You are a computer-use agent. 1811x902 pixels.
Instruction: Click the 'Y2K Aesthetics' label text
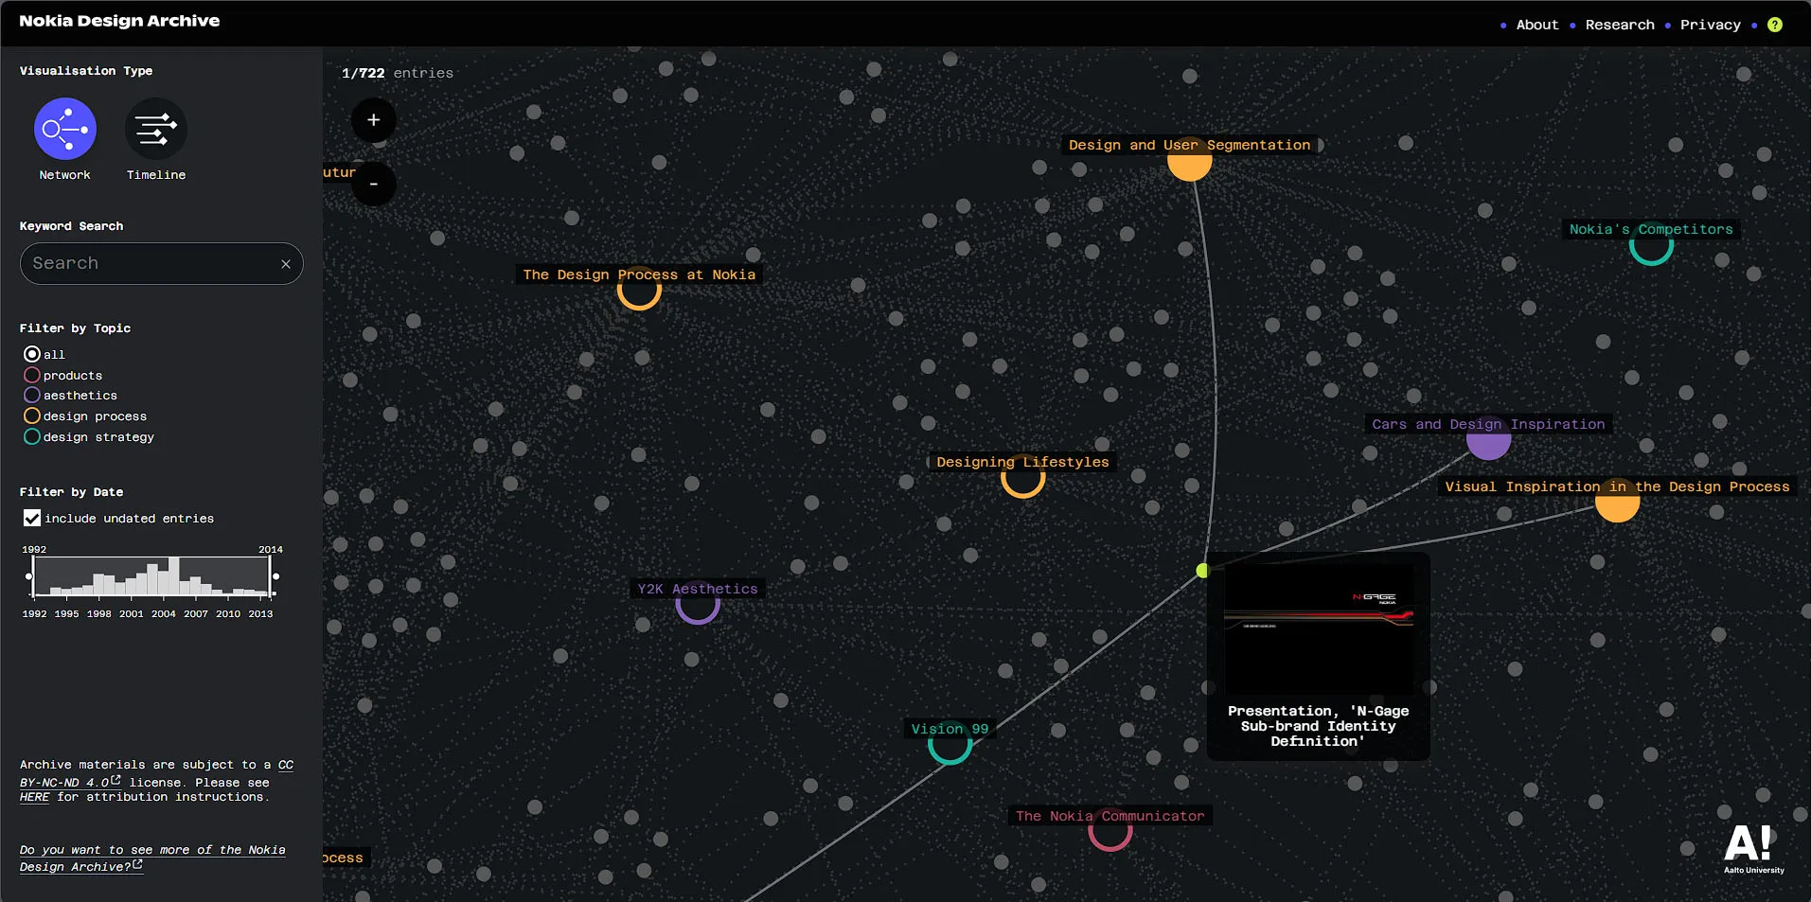[698, 589]
